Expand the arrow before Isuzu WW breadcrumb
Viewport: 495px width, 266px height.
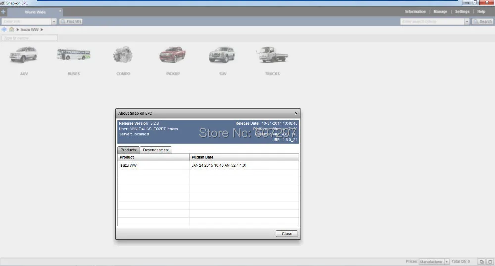[x=18, y=29]
